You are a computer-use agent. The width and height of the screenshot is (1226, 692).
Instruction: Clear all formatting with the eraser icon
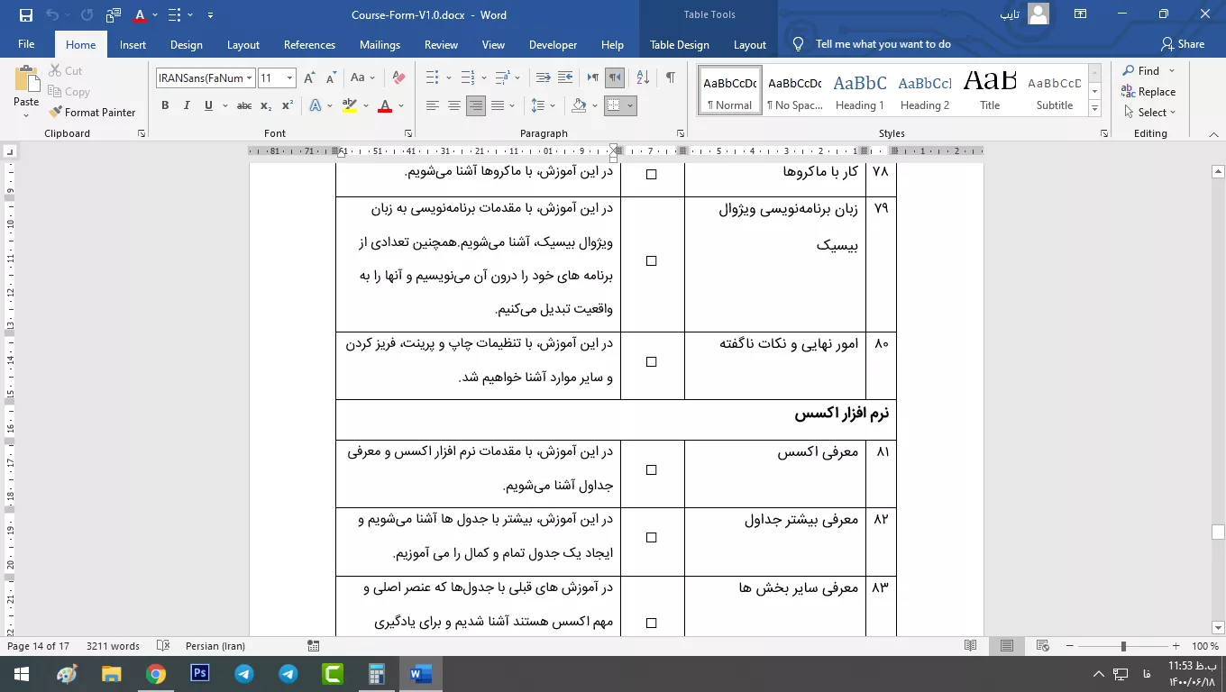click(x=398, y=78)
